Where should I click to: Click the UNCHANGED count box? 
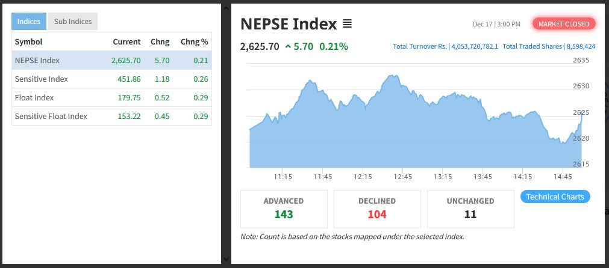click(x=470, y=209)
